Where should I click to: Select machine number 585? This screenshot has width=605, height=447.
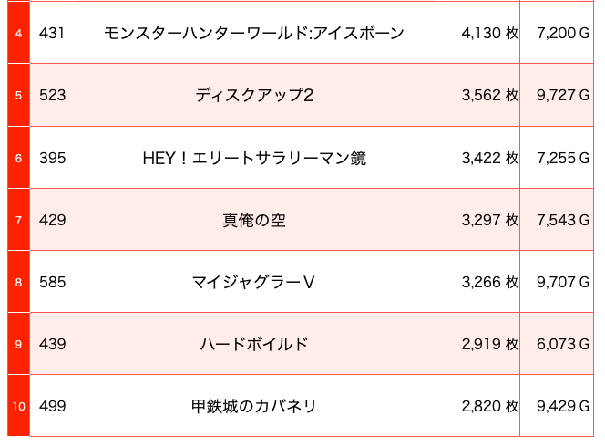coord(52,283)
